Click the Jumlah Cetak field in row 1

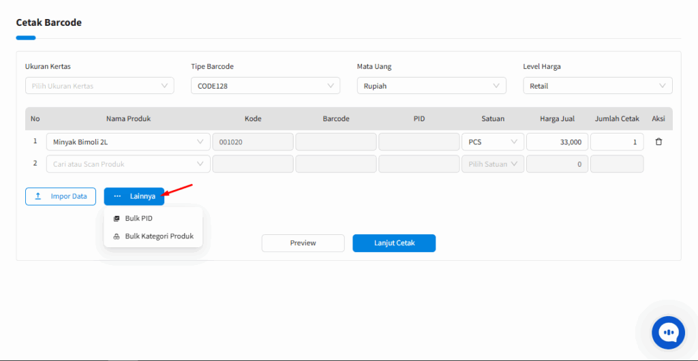pyautogui.click(x=617, y=142)
